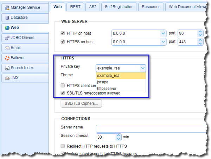Click the Server name input field

[151, 129]
